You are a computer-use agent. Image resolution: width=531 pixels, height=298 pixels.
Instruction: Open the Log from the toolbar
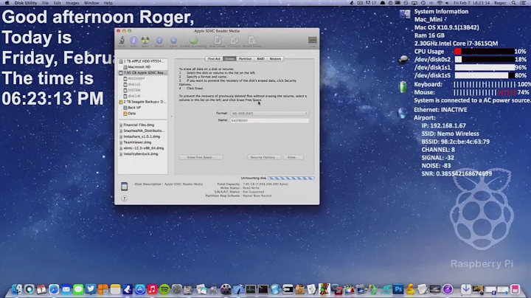312,41
